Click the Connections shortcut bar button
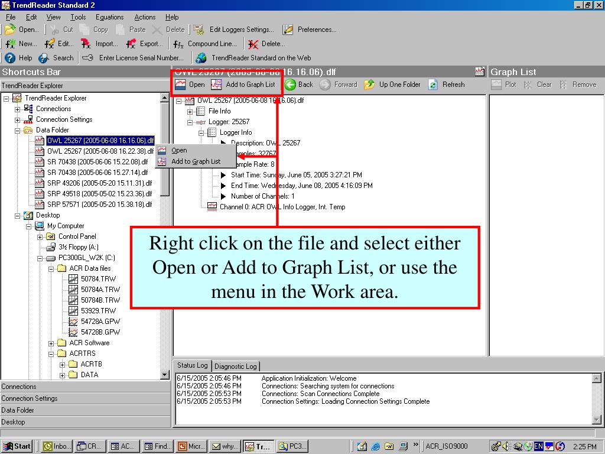The image size is (605, 454). pos(85,387)
